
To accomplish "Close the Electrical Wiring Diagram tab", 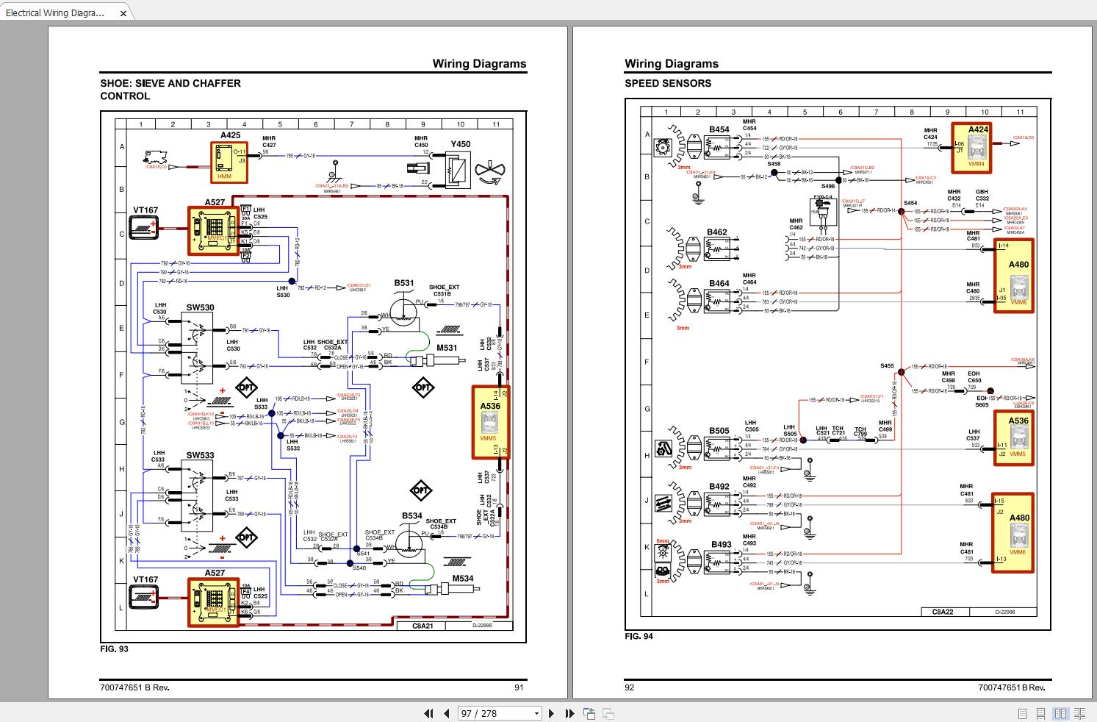I will (x=123, y=13).
